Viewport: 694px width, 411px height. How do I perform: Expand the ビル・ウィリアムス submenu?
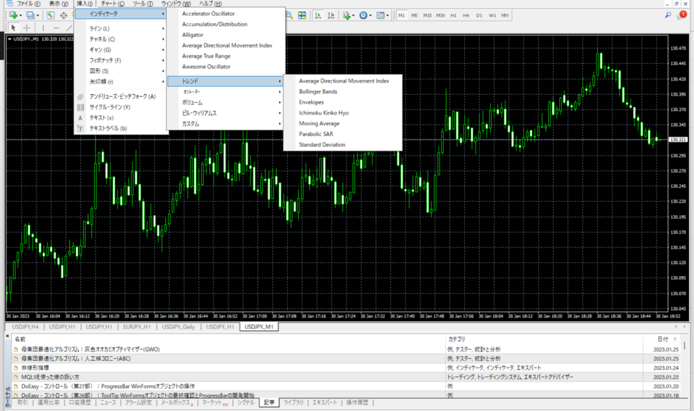pos(225,113)
